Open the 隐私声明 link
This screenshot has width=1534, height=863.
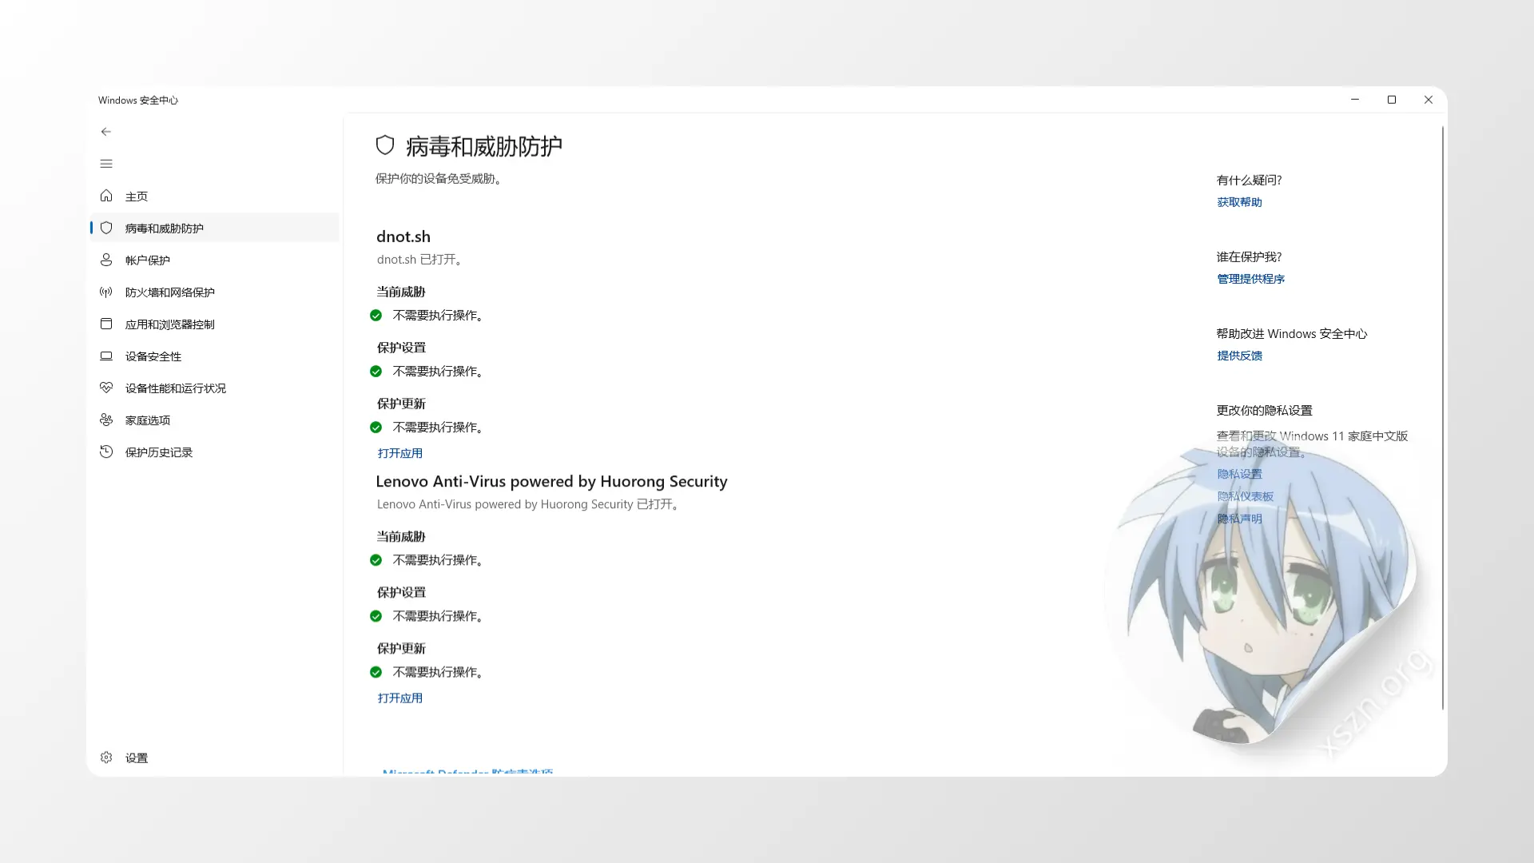[x=1239, y=519]
